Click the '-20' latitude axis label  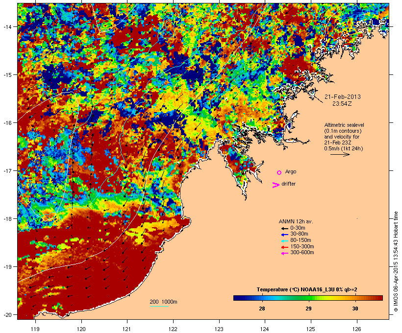click(7, 315)
